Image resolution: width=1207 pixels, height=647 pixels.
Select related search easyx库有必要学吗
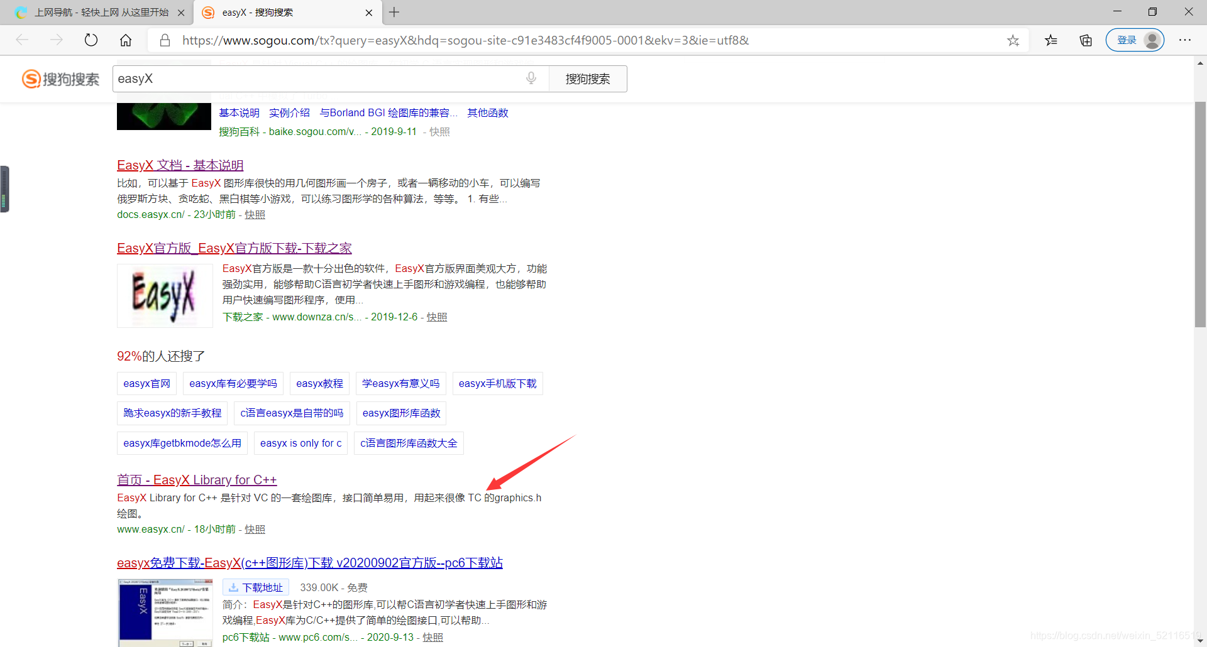point(233,384)
